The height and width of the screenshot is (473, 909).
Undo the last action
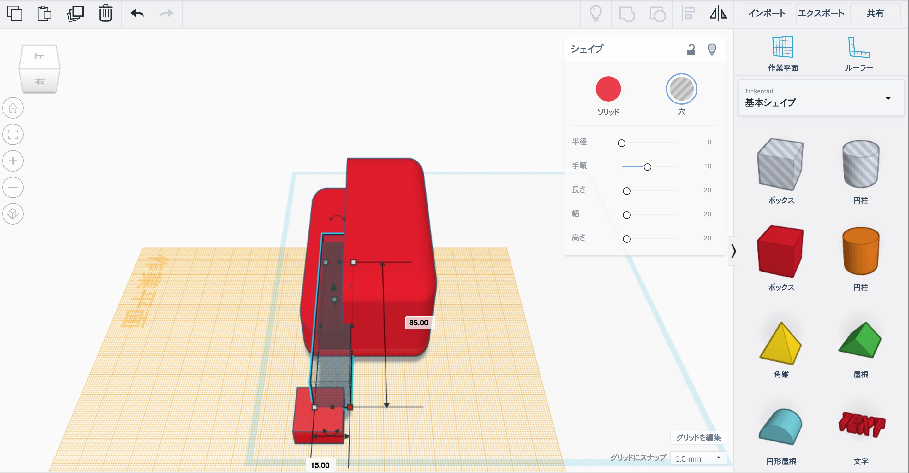pyautogui.click(x=137, y=13)
